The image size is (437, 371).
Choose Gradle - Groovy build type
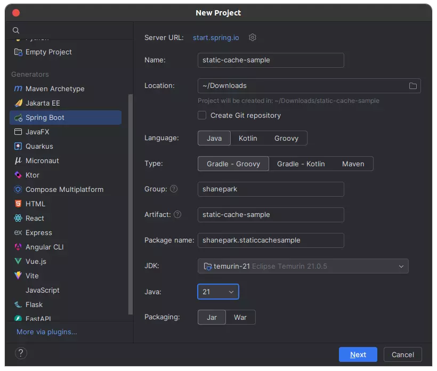tap(233, 164)
